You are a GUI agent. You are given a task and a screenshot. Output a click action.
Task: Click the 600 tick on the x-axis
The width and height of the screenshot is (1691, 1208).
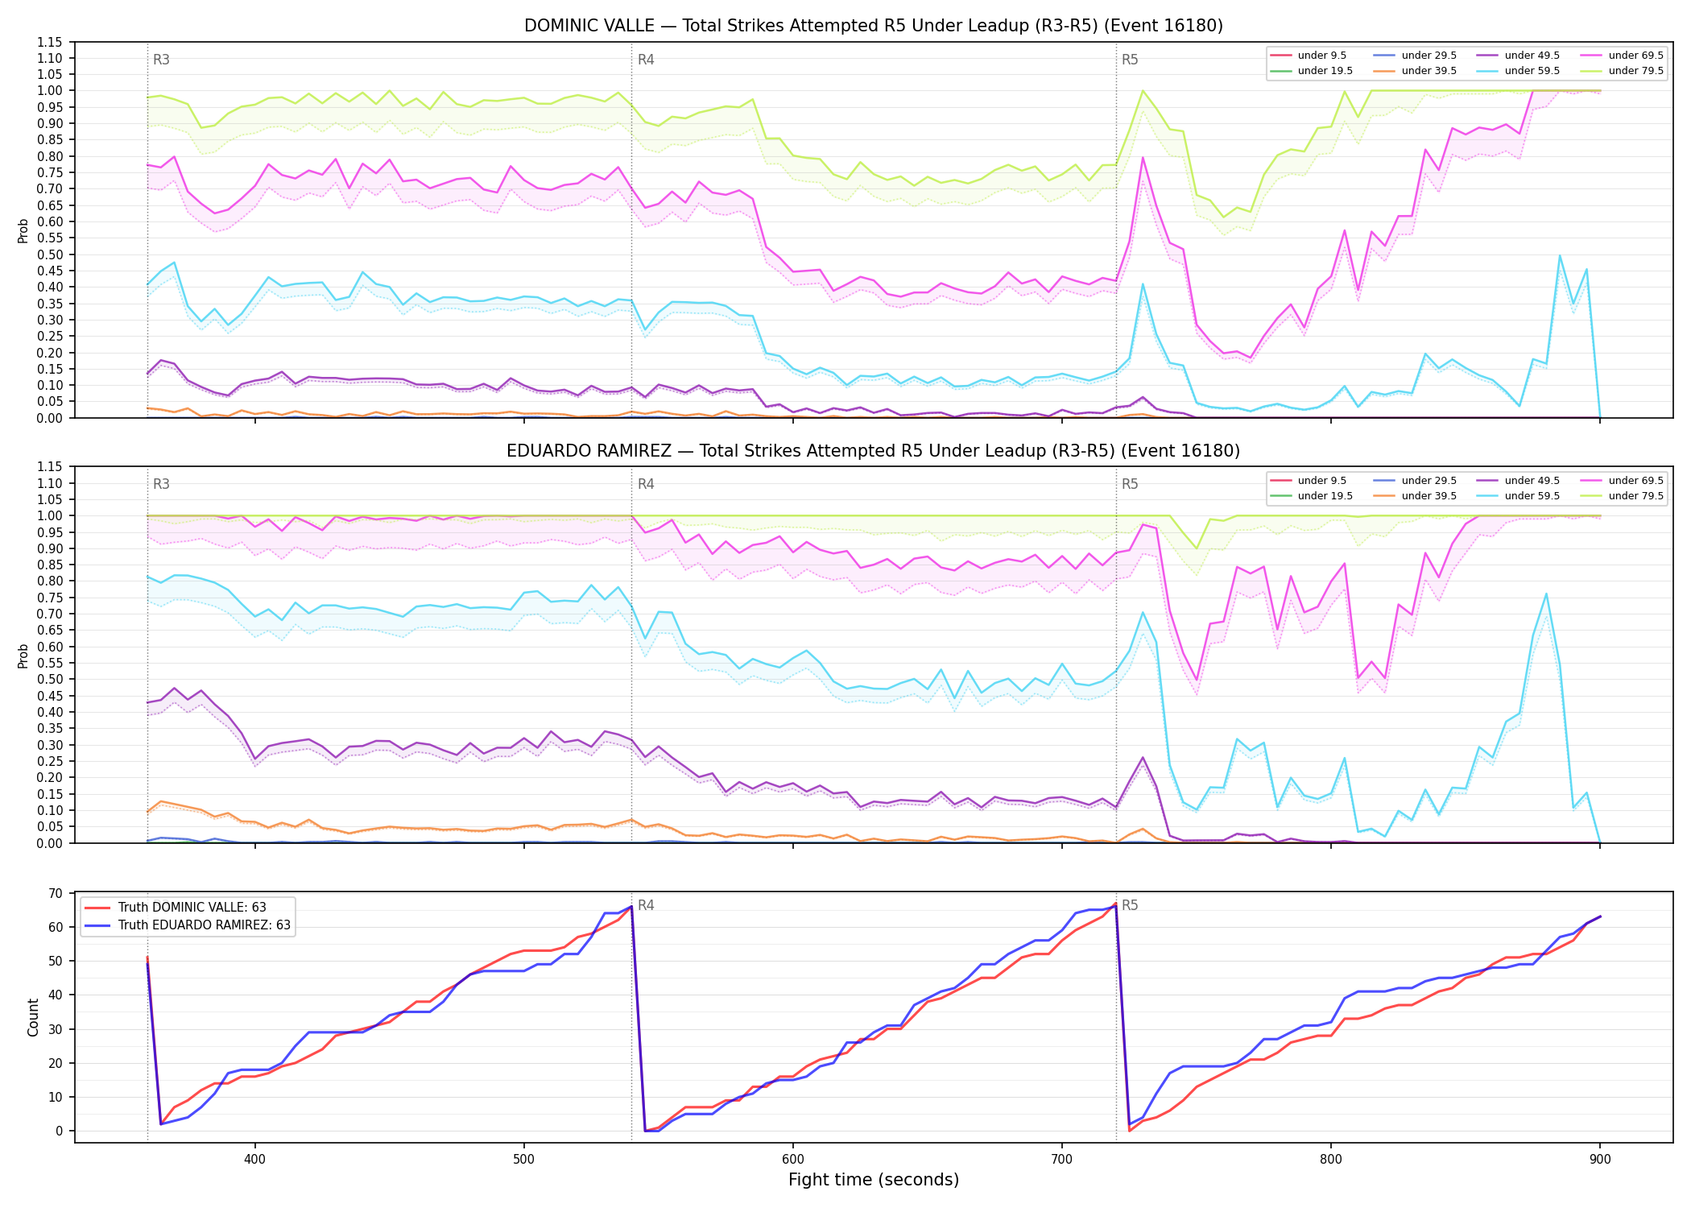coord(793,1160)
